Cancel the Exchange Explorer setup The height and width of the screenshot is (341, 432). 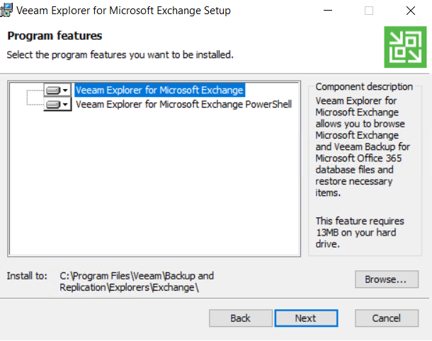pyautogui.click(x=387, y=318)
